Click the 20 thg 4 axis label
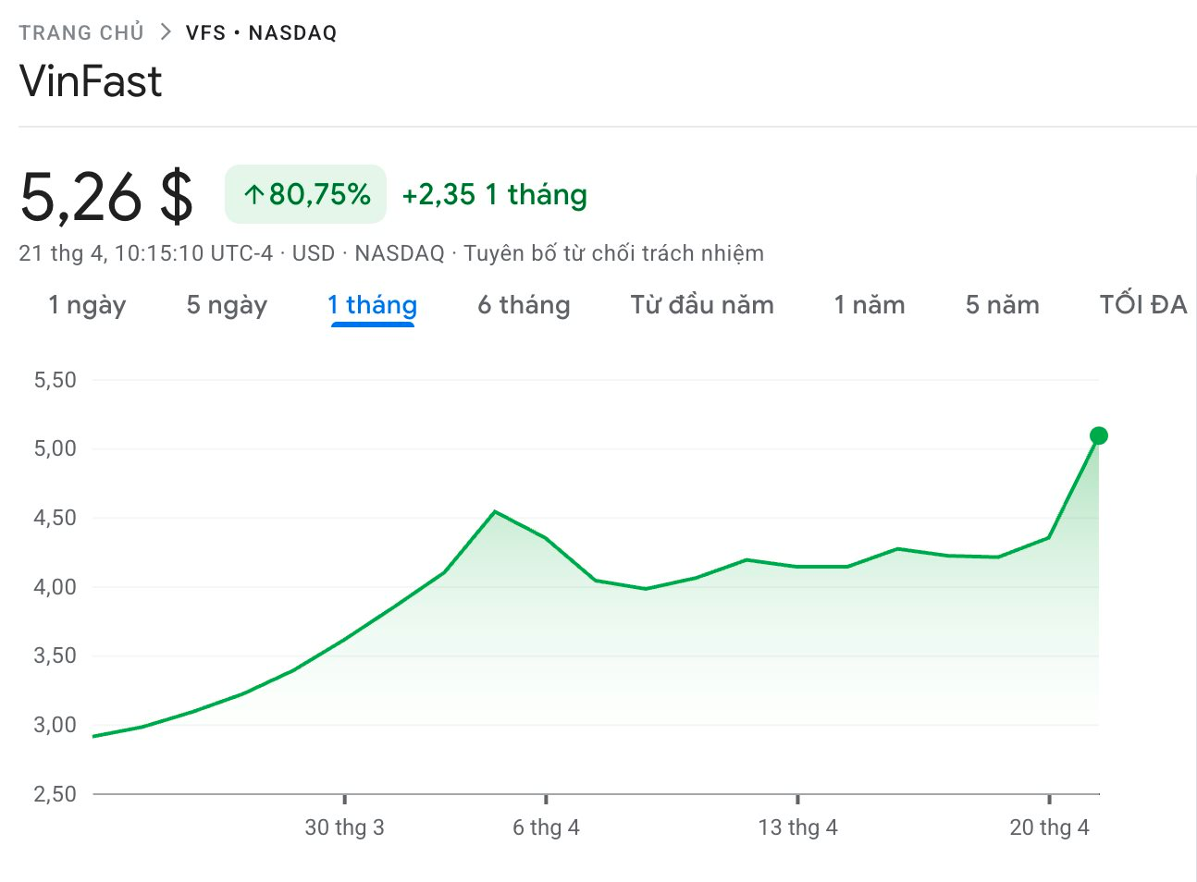 click(1049, 827)
